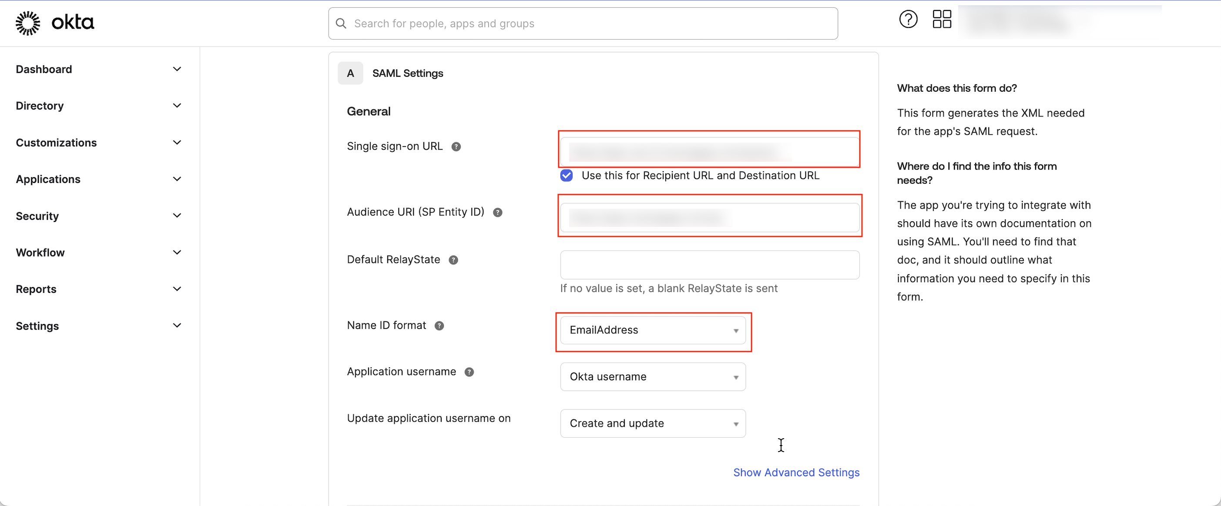Click help icon next to Single sign-on URL
This screenshot has height=506, width=1221.
coord(456,147)
